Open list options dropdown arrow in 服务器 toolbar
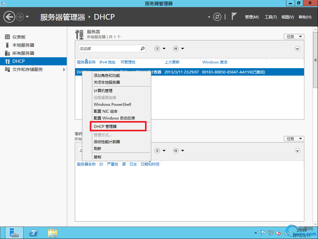Screen dimensions: 318x239 coord(164,49)
